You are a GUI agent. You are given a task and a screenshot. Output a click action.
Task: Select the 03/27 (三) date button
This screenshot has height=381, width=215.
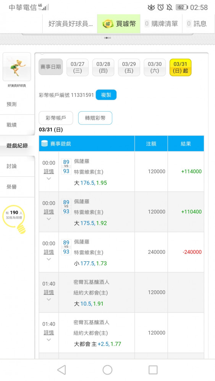[x=78, y=67]
